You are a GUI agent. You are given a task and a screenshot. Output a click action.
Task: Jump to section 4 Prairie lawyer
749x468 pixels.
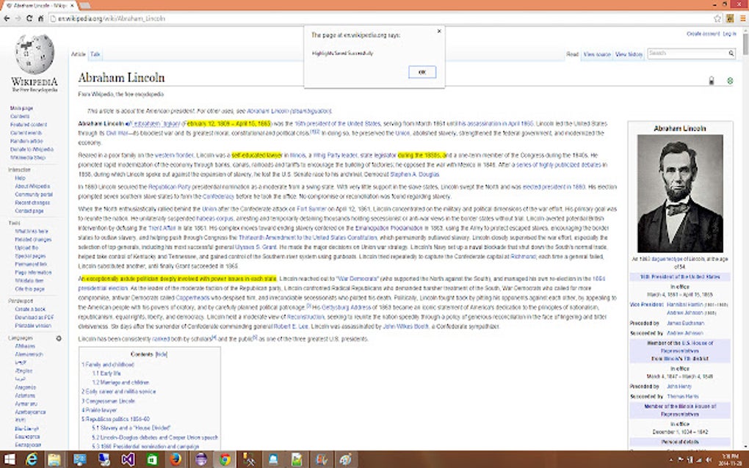point(99,410)
